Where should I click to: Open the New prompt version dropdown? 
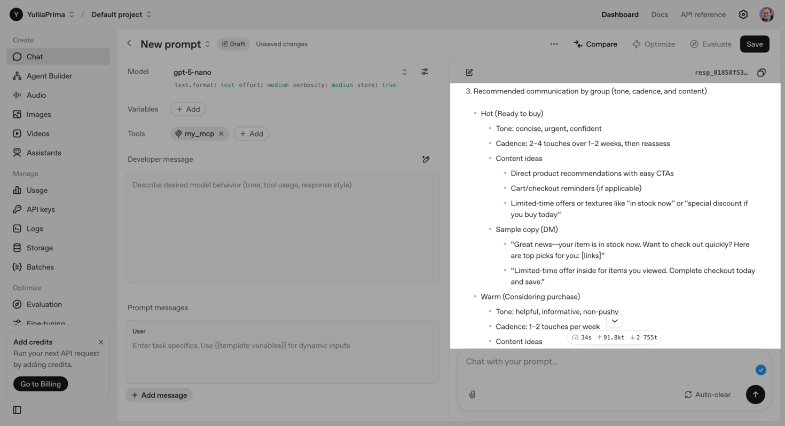click(207, 44)
